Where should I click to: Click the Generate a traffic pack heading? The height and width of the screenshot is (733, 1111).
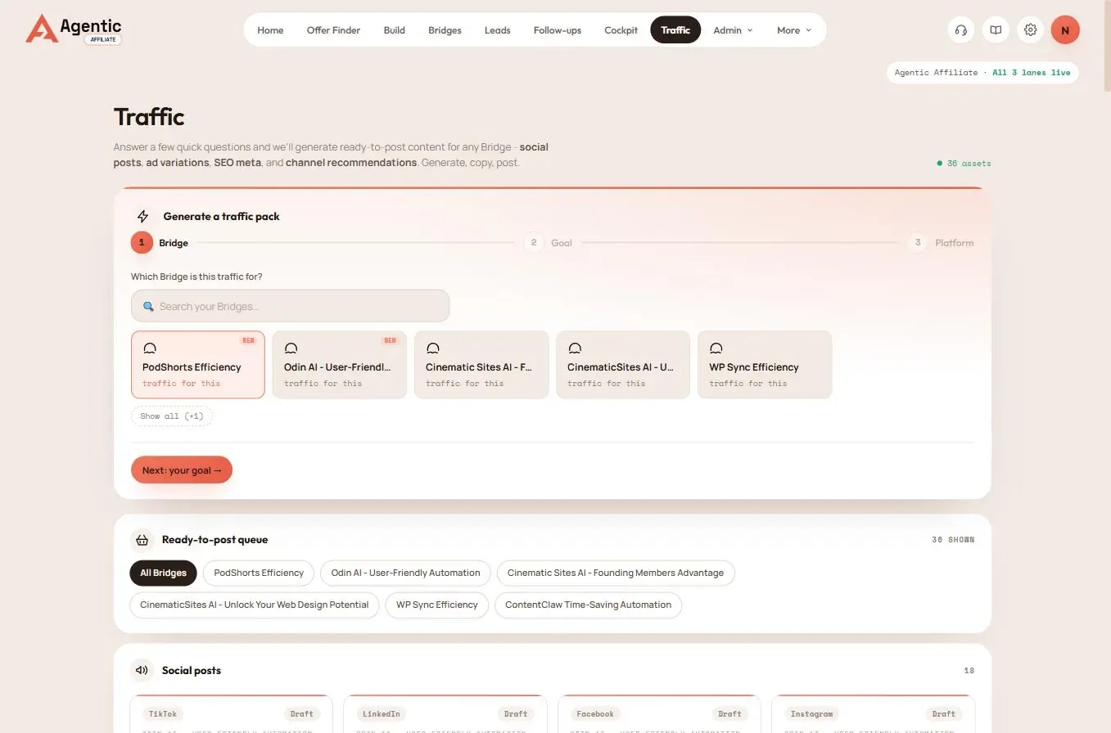[x=221, y=217]
